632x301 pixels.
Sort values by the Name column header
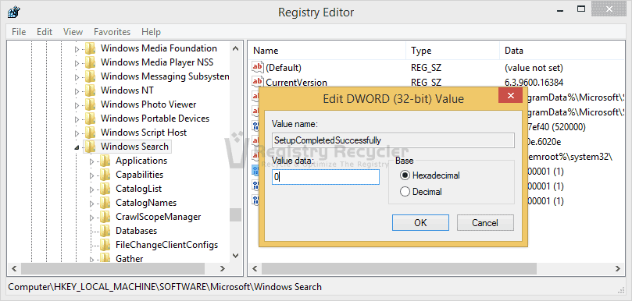pyautogui.click(x=327, y=51)
